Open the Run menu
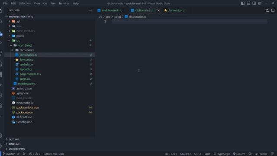277x156 pixels. (53, 3)
